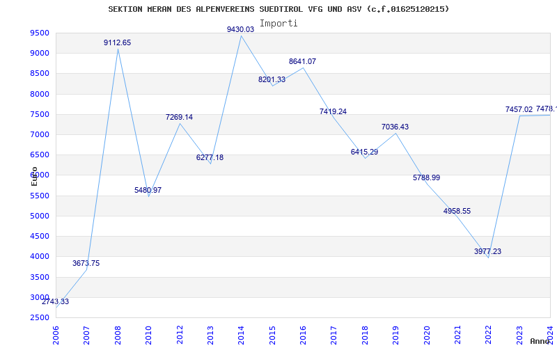Select the 7419.24 data label
Image resolution: width=557 pixels, height=348 pixels.
coord(334,111)
